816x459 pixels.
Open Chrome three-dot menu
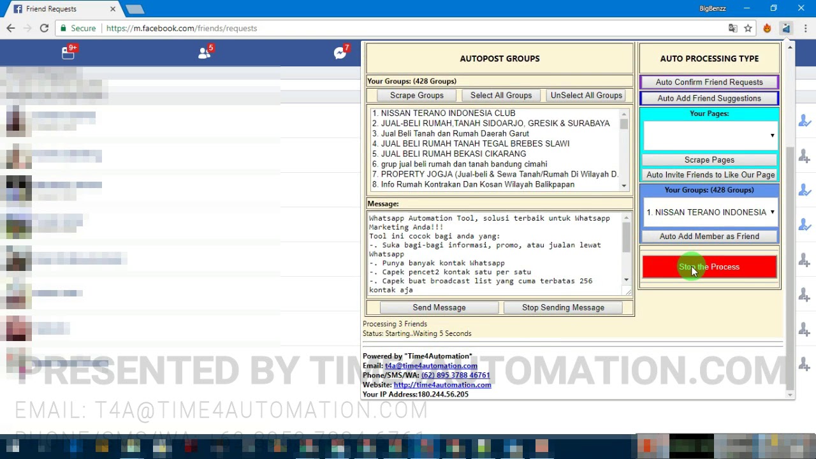806,28
